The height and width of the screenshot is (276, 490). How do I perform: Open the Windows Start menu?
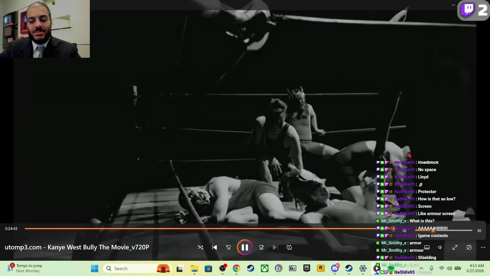pos(95,268)
